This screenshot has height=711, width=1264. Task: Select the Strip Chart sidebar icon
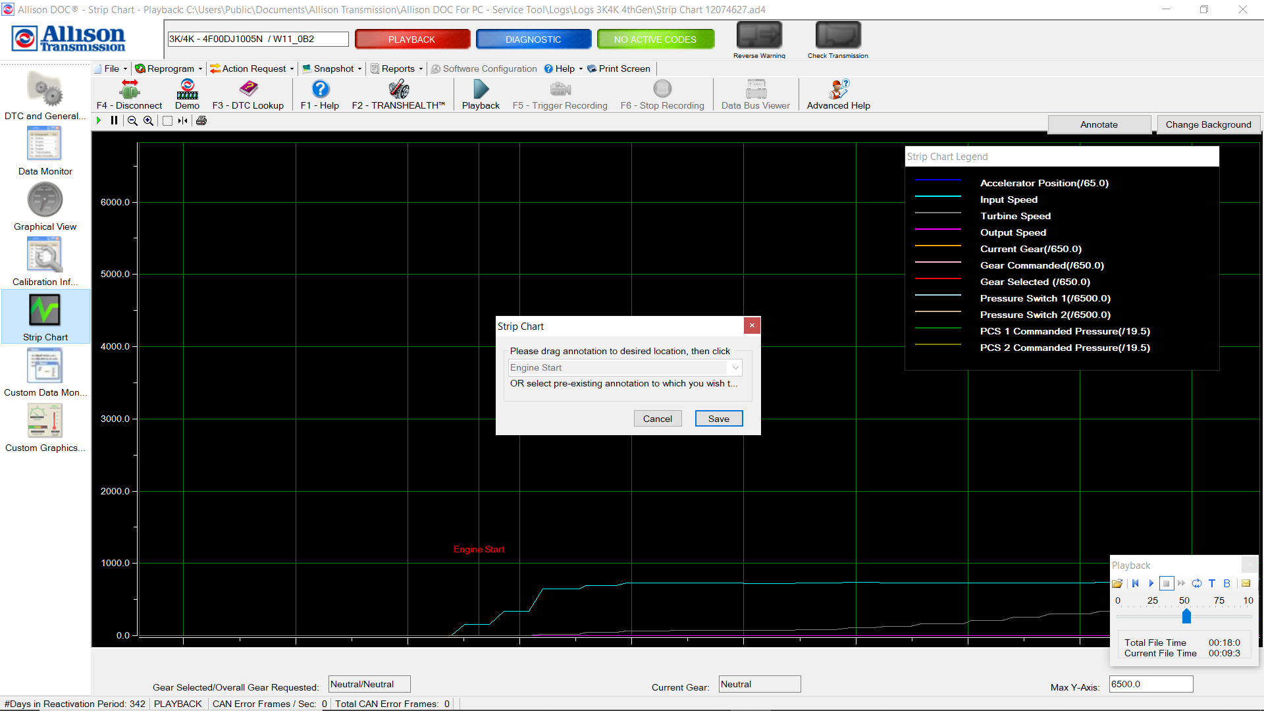coord(44,316)
